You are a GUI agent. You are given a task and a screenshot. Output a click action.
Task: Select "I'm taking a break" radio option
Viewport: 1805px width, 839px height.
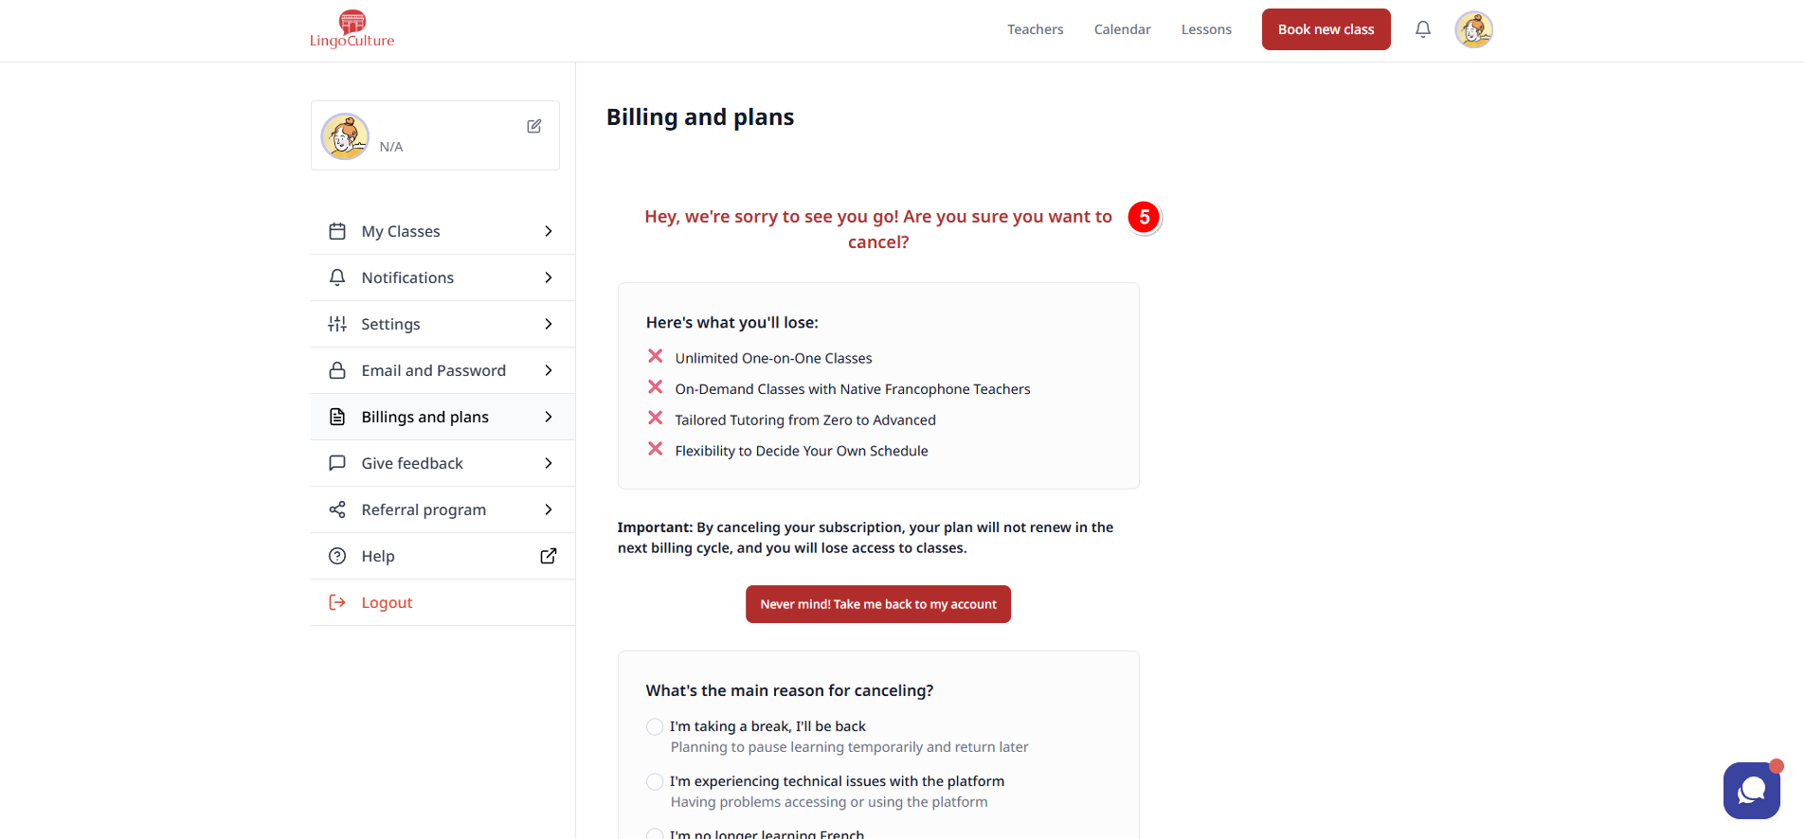coord(655,726)
